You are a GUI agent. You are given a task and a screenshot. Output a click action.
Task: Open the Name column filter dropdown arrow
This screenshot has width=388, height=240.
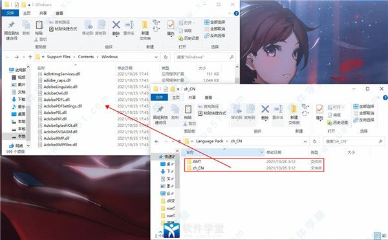coord(262,153)
